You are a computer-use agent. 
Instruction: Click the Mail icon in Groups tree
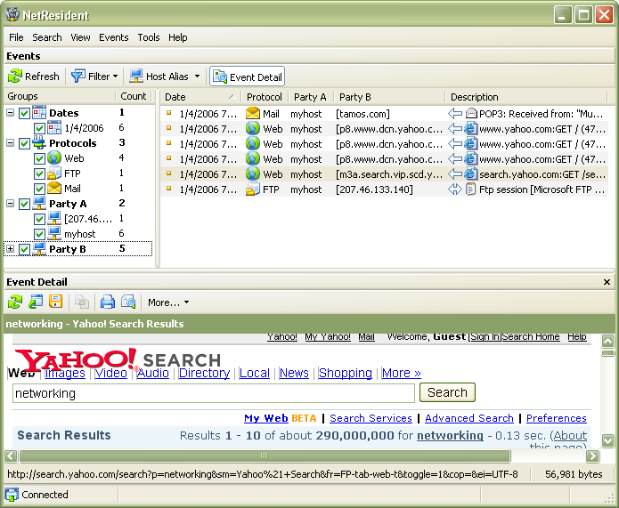pyautogui.click(x=54, y=188)
